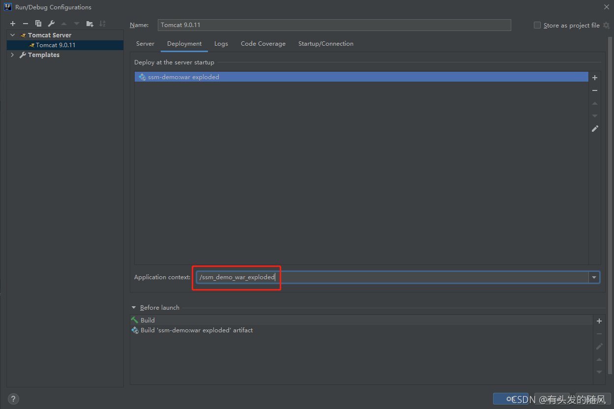
Task: Add artifact to deployment list
Action: [x=595, y=78]
